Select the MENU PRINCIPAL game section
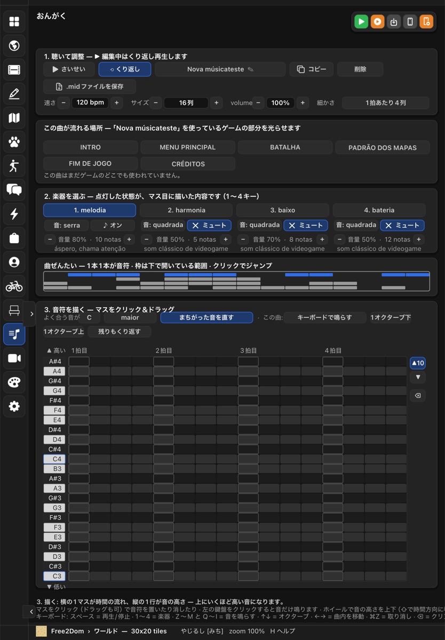 (188, 147)
